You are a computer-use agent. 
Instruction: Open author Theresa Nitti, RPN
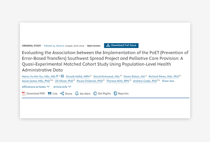coord(118,81)
